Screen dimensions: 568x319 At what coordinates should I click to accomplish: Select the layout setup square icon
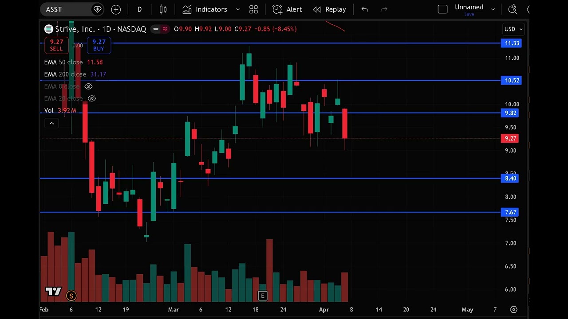point(442,9)
